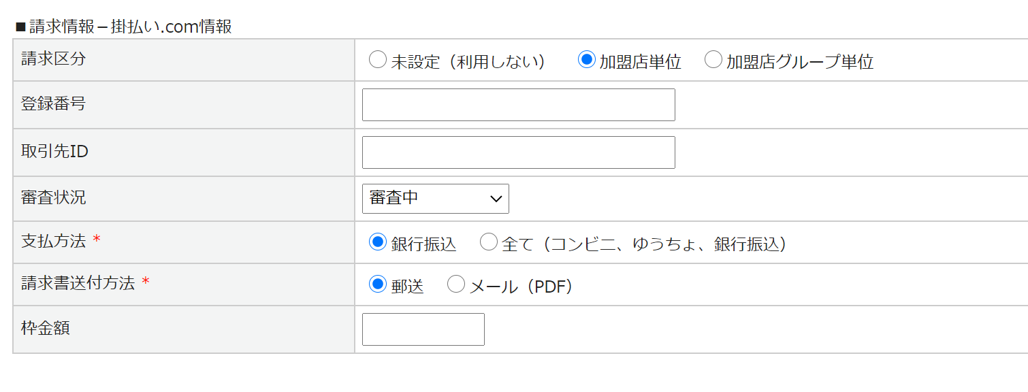Choose 加盟店グループ単位 radio option
Viewport: 1028px width, 392px height.
(x=713, y=60)
